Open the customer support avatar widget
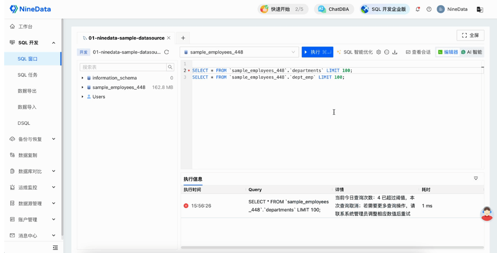 [x=487, y=214]
